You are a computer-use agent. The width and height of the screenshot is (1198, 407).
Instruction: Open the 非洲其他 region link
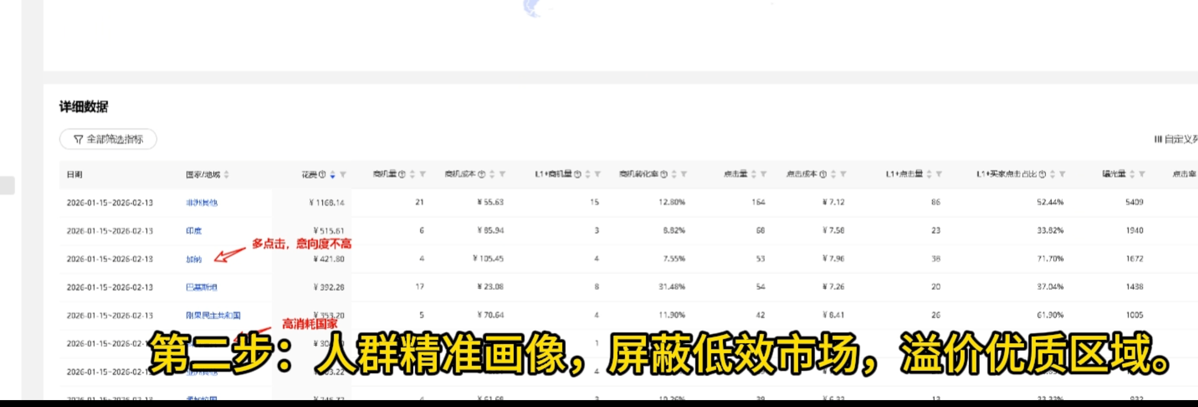[x=201, y=203]
